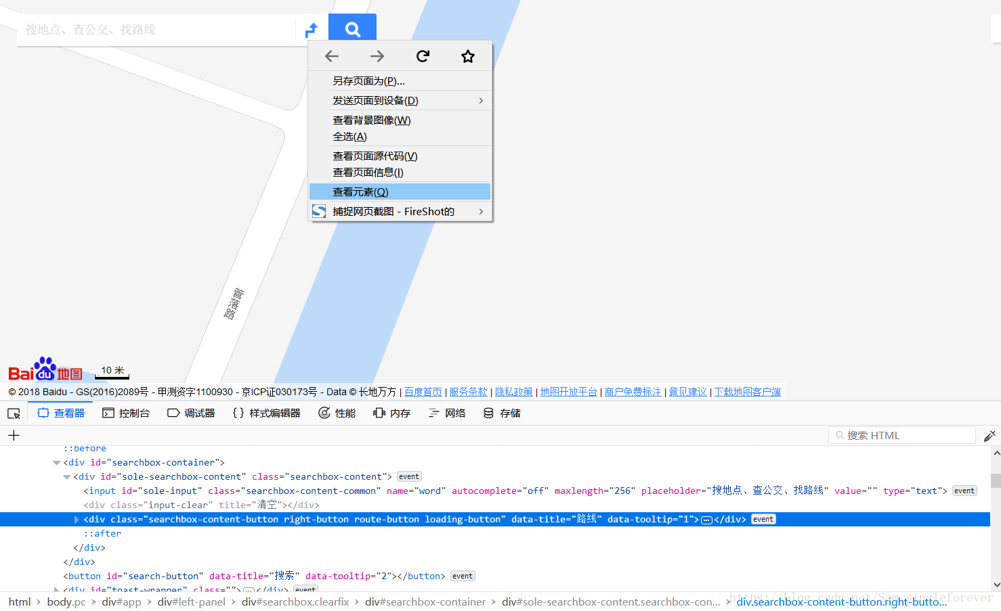Click div#left-panel in the breadcrumb bar
1001x611 pixels.
tap(192, 602)
